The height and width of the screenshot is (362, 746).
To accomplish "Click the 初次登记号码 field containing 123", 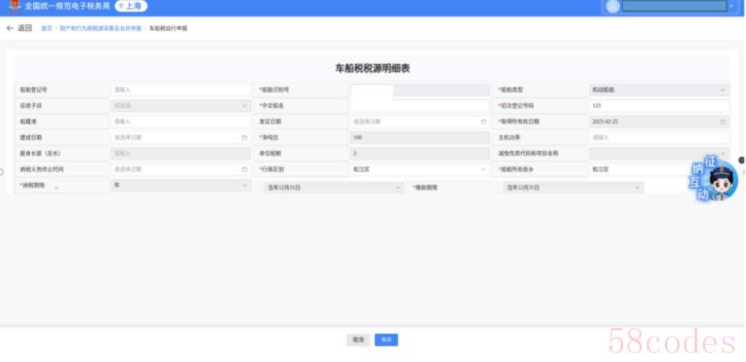I will (659, 105).
